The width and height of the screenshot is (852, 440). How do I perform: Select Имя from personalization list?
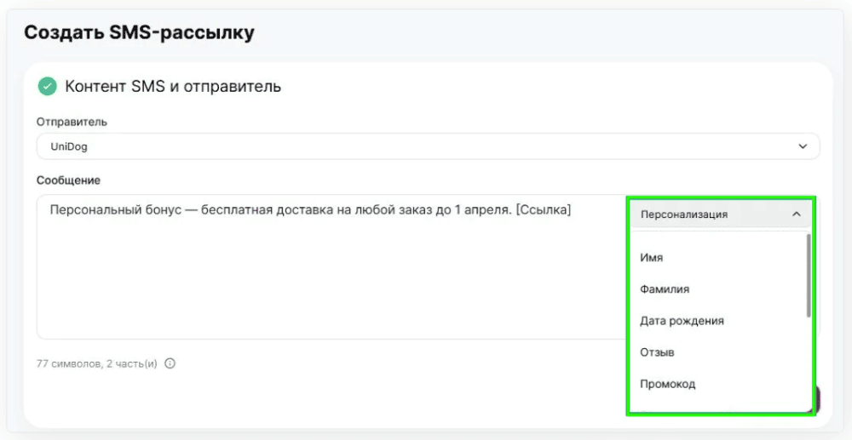[652, 258]
